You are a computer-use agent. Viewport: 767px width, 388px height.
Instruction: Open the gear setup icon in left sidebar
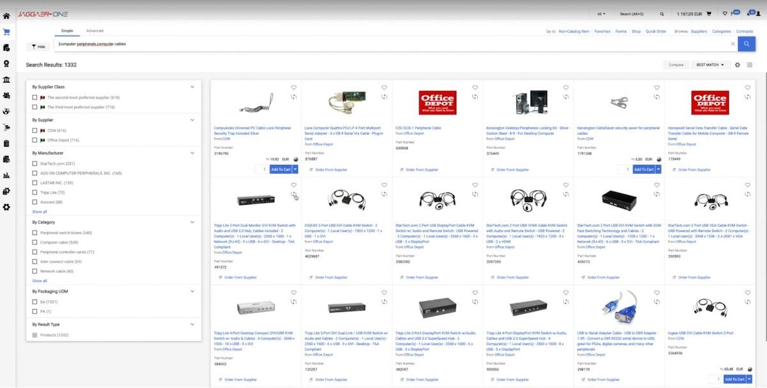pos(6,207)
